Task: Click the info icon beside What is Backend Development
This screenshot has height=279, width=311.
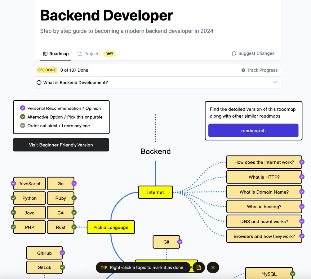Action: pyautogui.click(x=39, y=83)
